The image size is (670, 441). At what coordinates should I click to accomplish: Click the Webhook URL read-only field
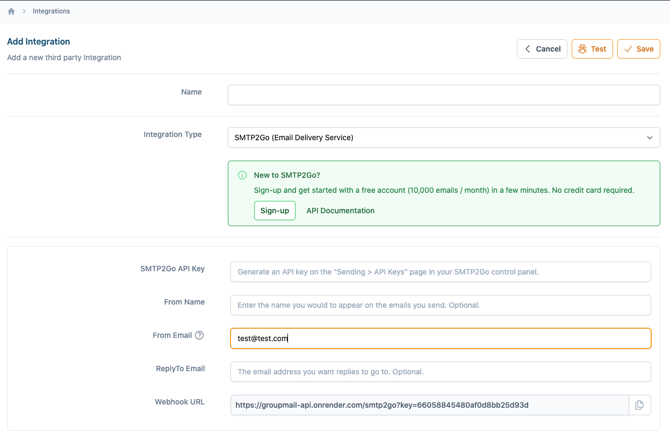pyautogui.click(x=429, y=405)
